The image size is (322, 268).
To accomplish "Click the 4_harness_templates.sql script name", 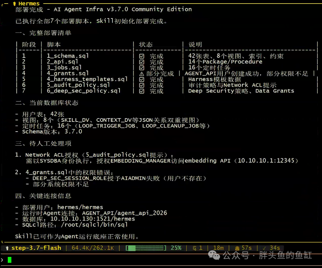I will click(87, 79).
